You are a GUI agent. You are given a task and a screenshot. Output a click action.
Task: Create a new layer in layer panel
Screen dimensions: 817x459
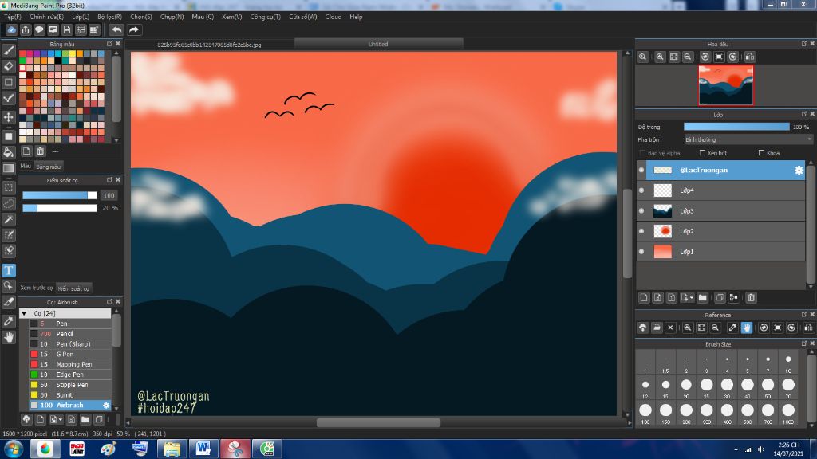pyautogui.click(x=644, y=298)
